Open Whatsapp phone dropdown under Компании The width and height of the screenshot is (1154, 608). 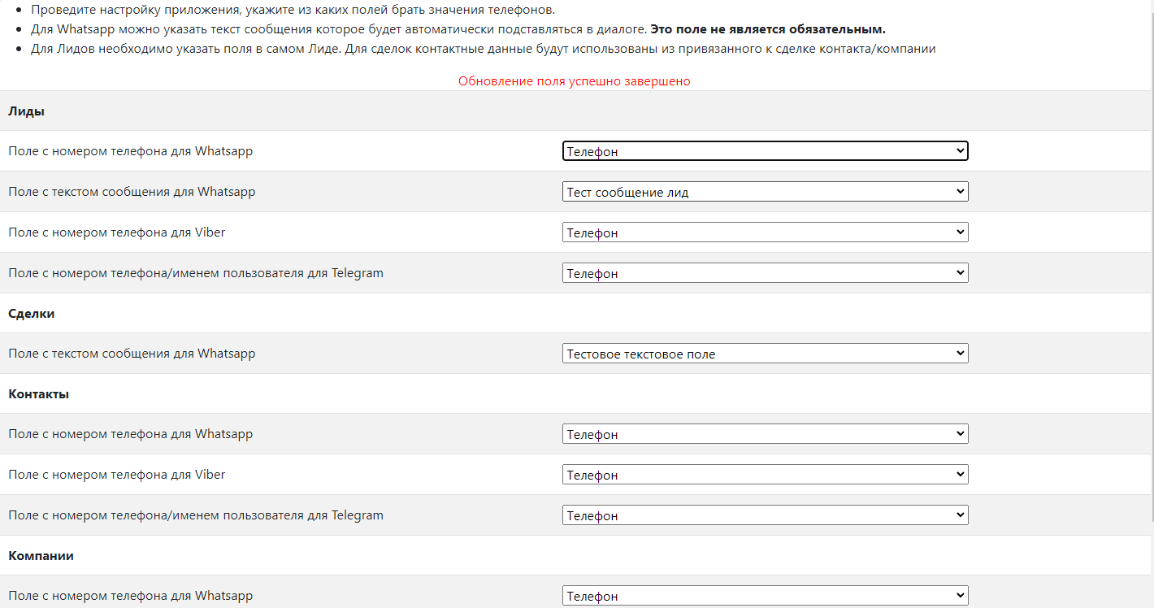(765, 596)
